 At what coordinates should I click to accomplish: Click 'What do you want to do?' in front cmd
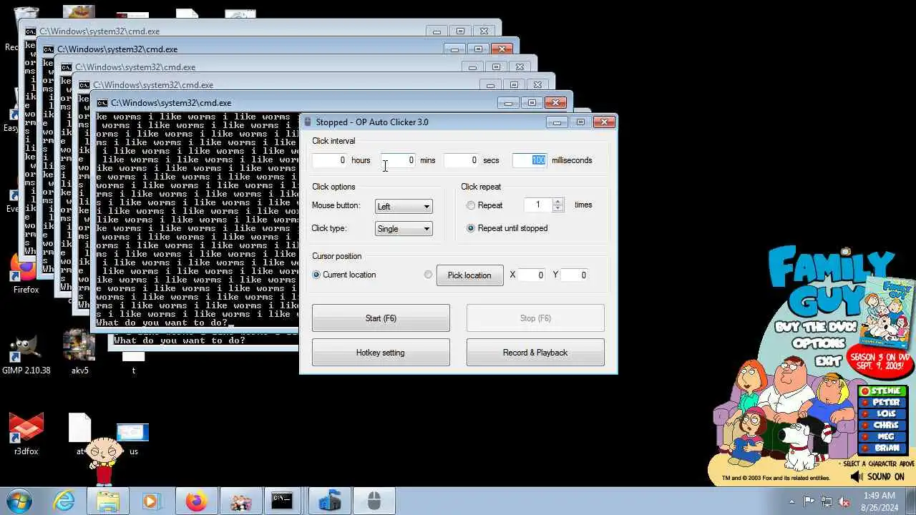pos(161,323)
